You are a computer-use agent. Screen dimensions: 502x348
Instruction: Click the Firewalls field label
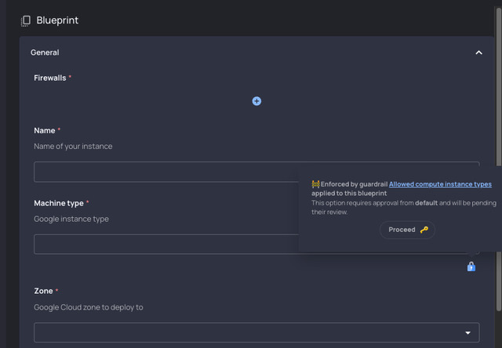tap(50, 78)
